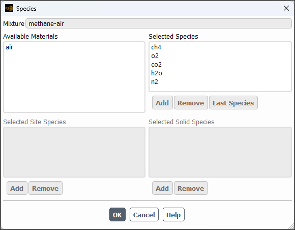
Task: Select co2 in Selected Species list
Action: [x=156, y=65]
